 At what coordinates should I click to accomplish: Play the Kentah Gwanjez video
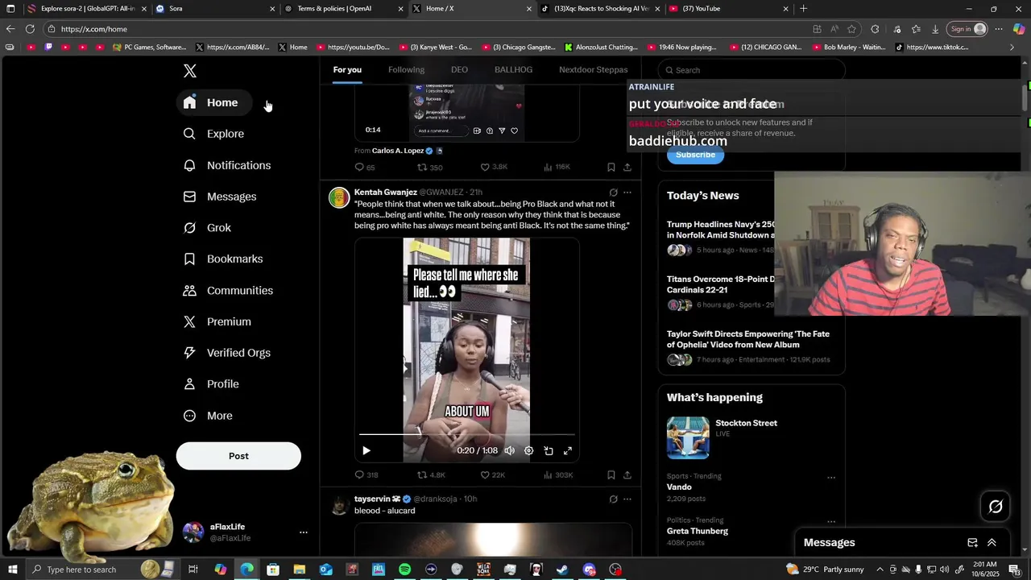366,451
